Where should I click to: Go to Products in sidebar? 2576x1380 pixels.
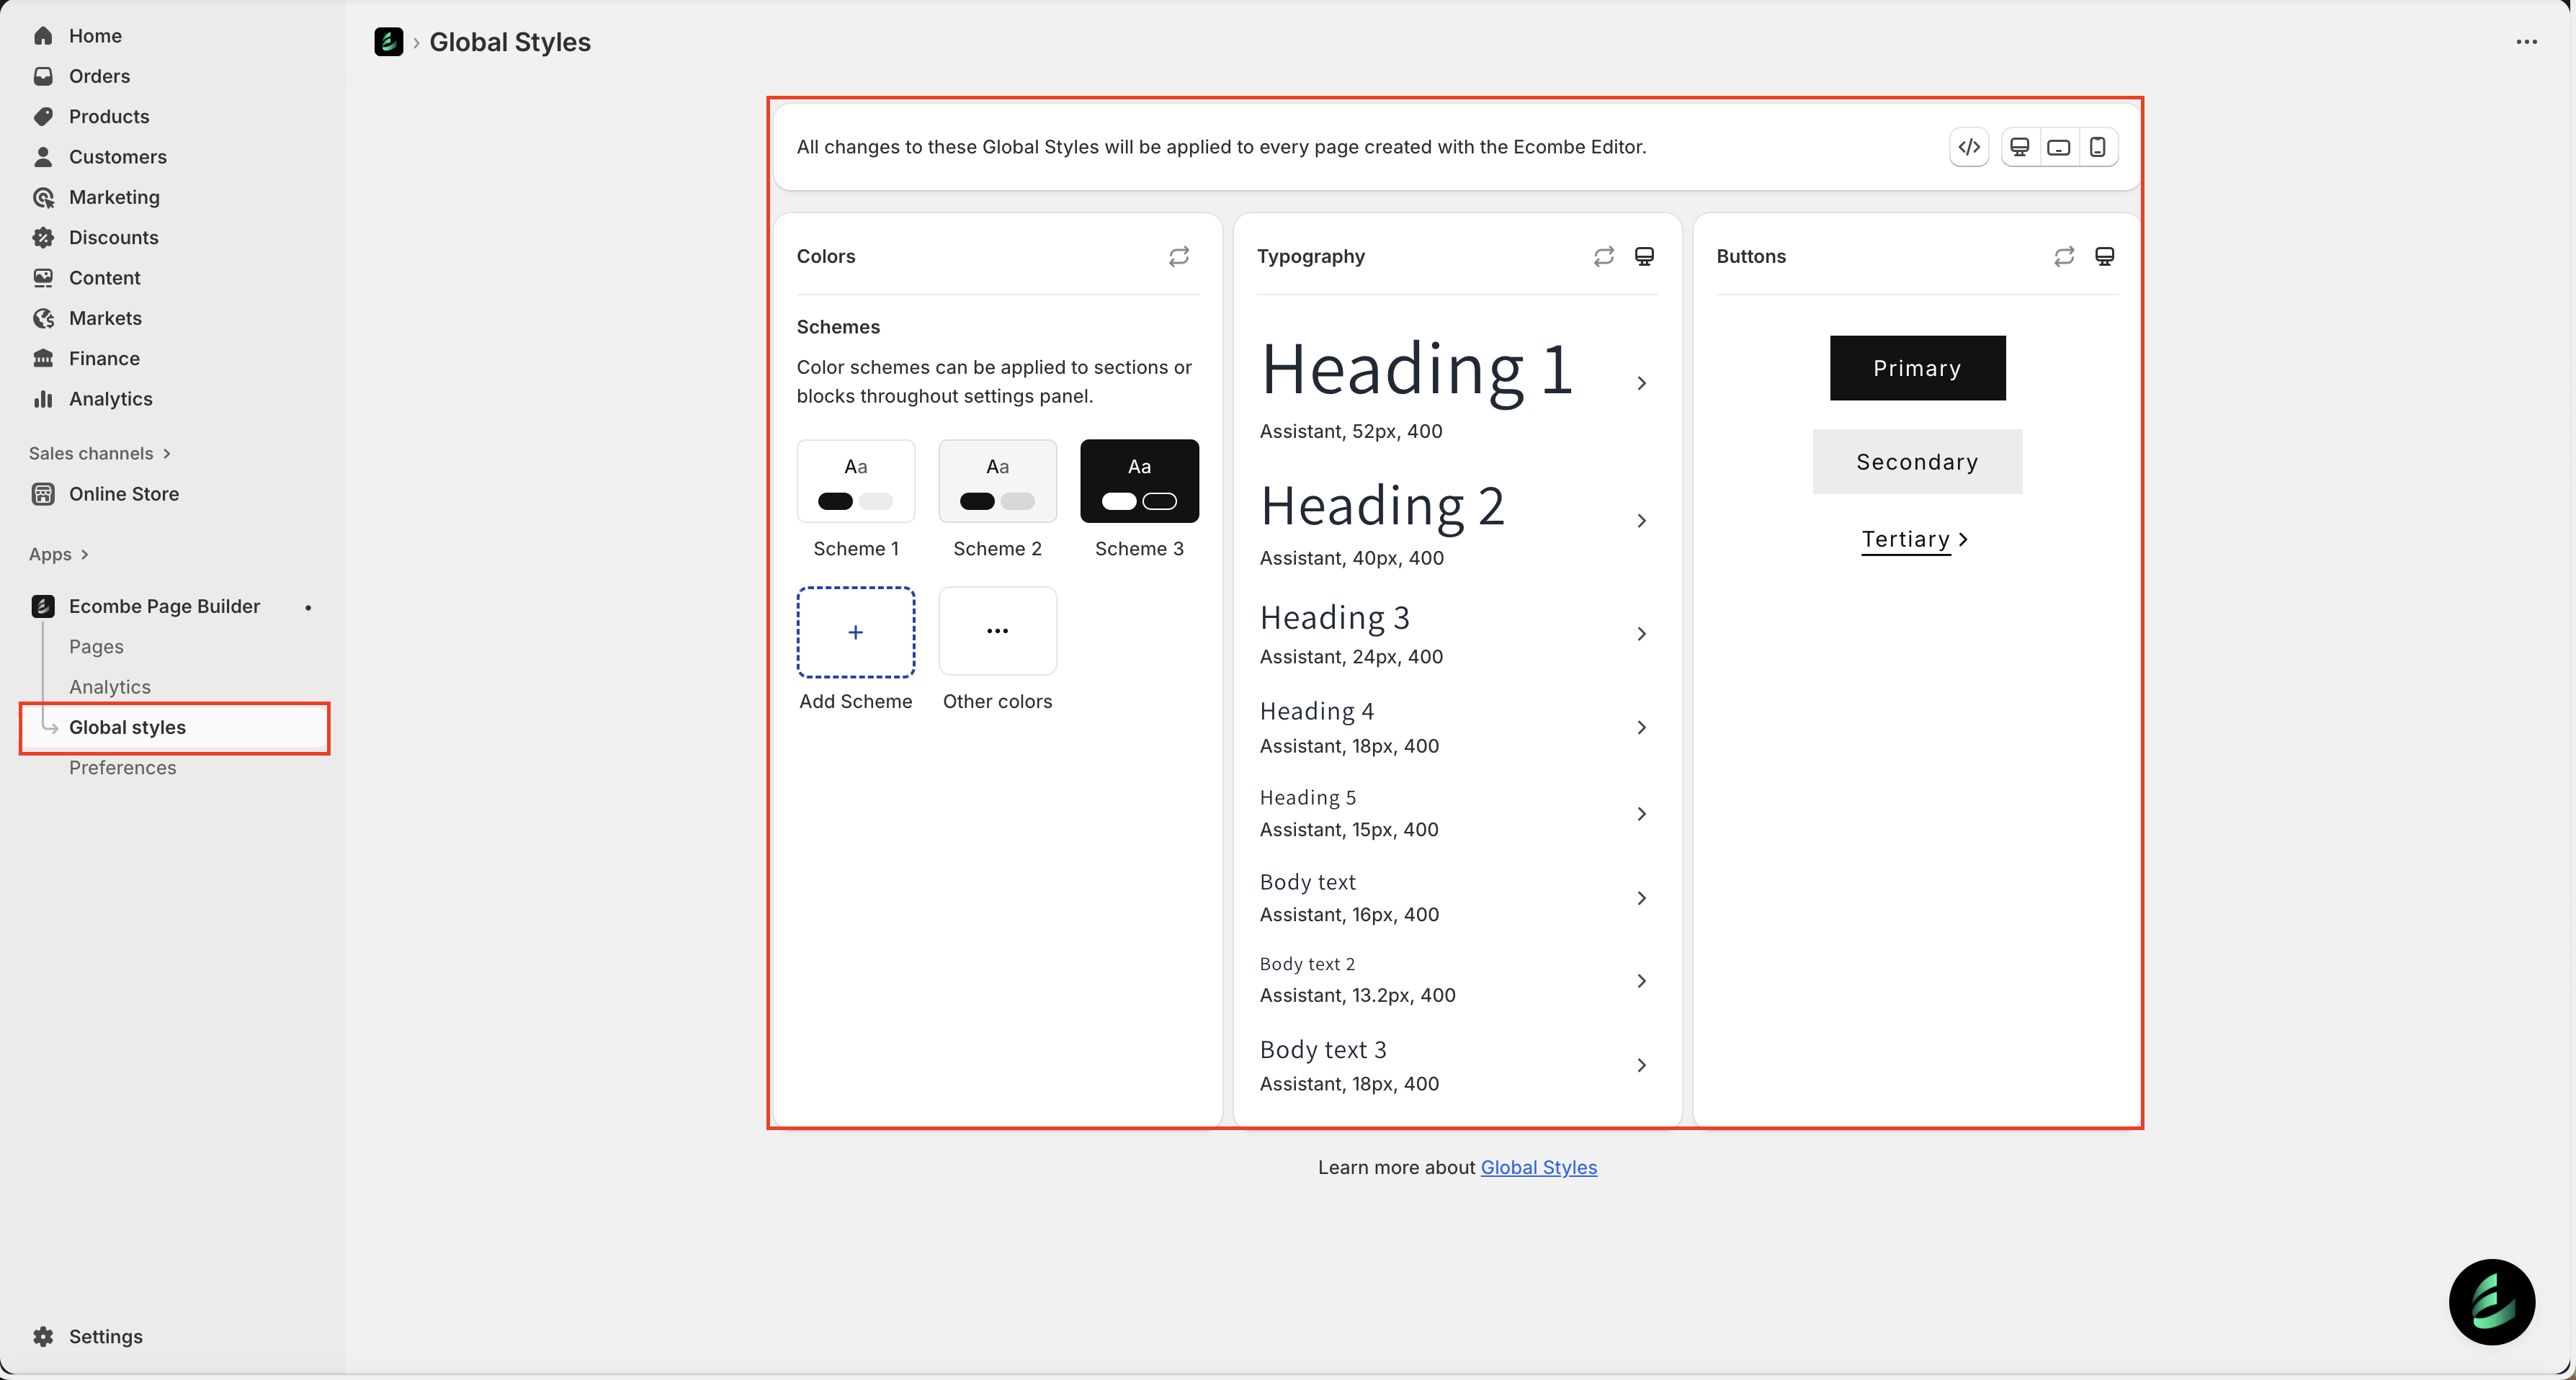108,116
